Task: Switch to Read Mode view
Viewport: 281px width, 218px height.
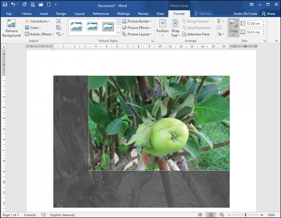Action: click(x=200, y=214)
